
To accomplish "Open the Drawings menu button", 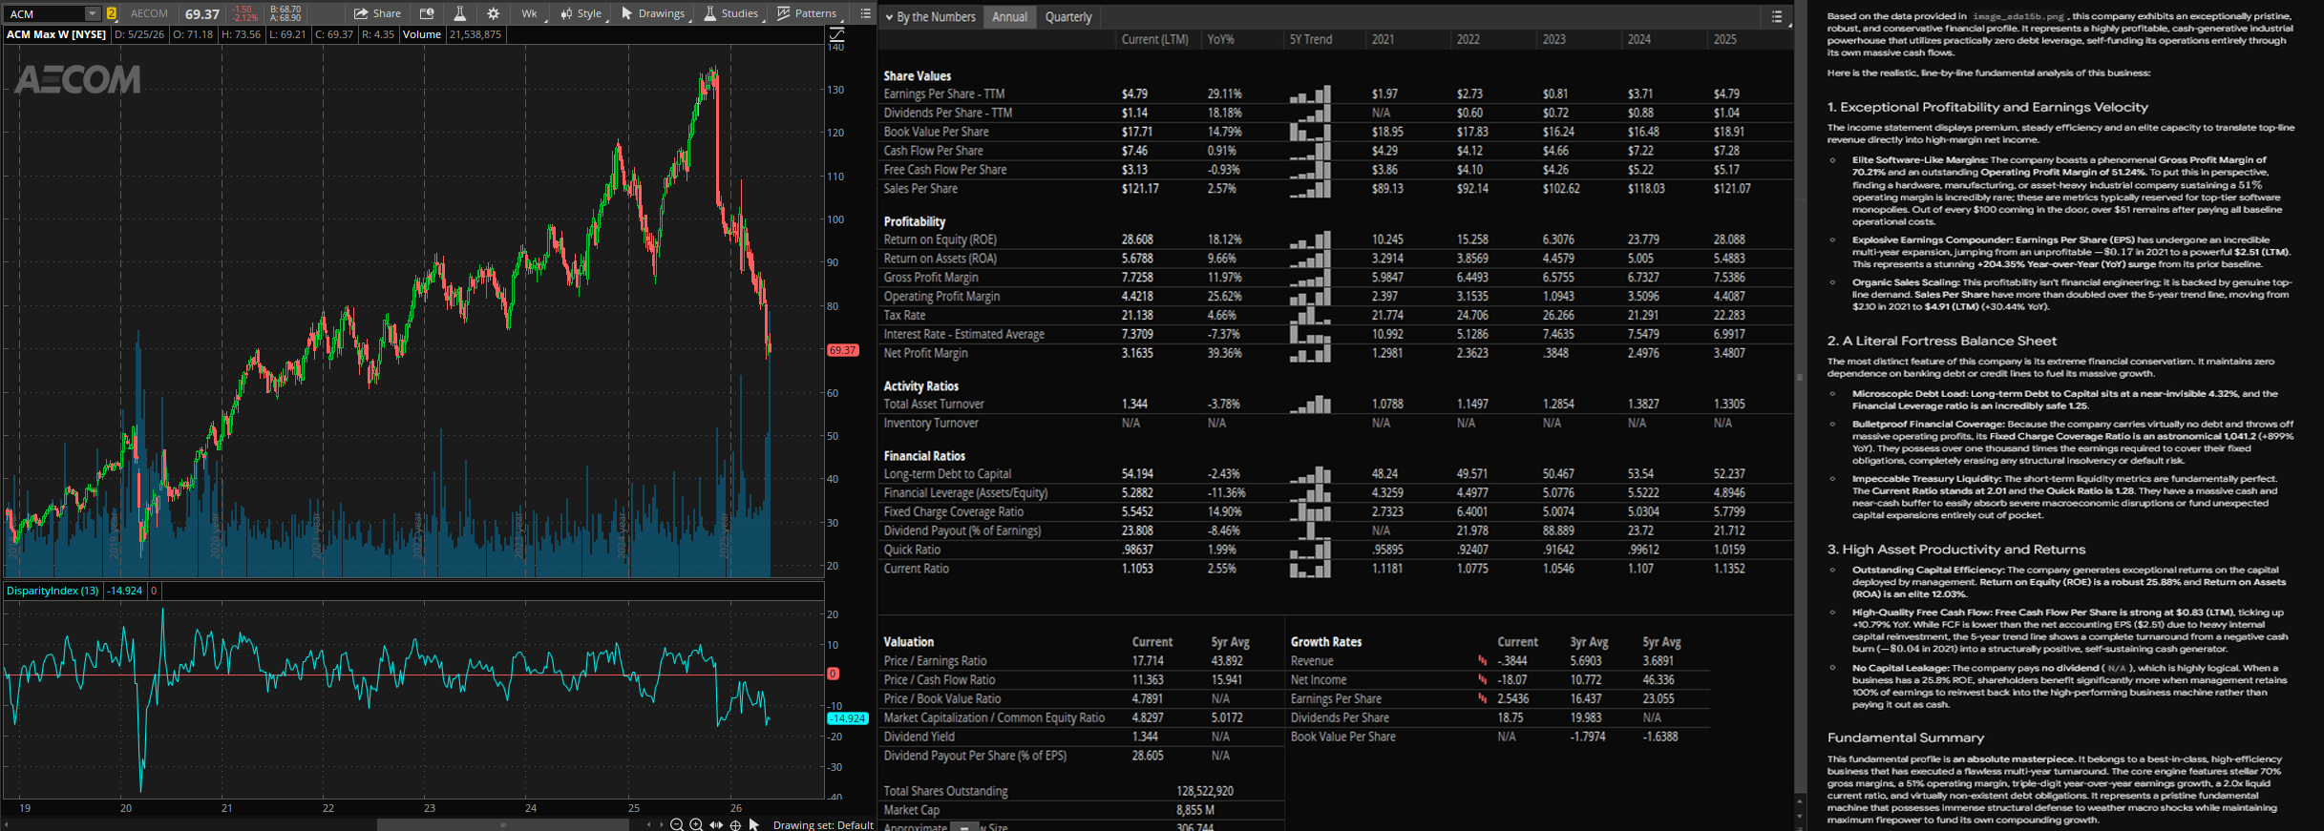I will click(x=654, y=13).
